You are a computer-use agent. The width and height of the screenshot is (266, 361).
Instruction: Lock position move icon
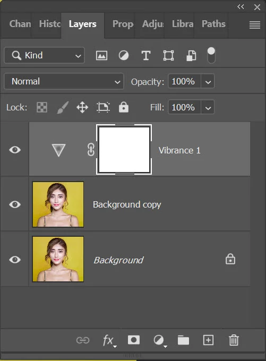point(82,107)
